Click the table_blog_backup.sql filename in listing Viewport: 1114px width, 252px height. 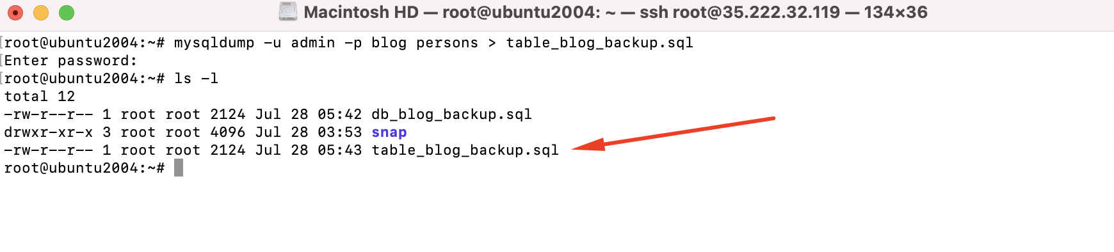click(x=465, y=150)
